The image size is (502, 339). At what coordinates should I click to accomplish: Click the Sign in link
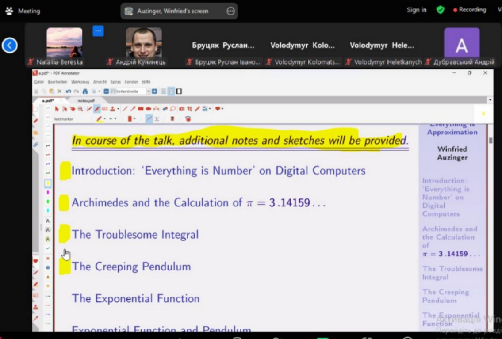click(x=416, y=10)
